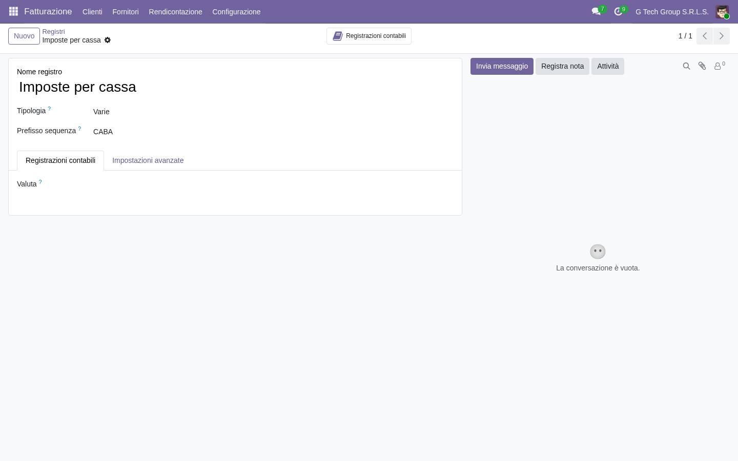Screen dimensions: 738x461
Task: Open the gear actions menu next to Imposte per cassa
Action: (x=108, y=40)
